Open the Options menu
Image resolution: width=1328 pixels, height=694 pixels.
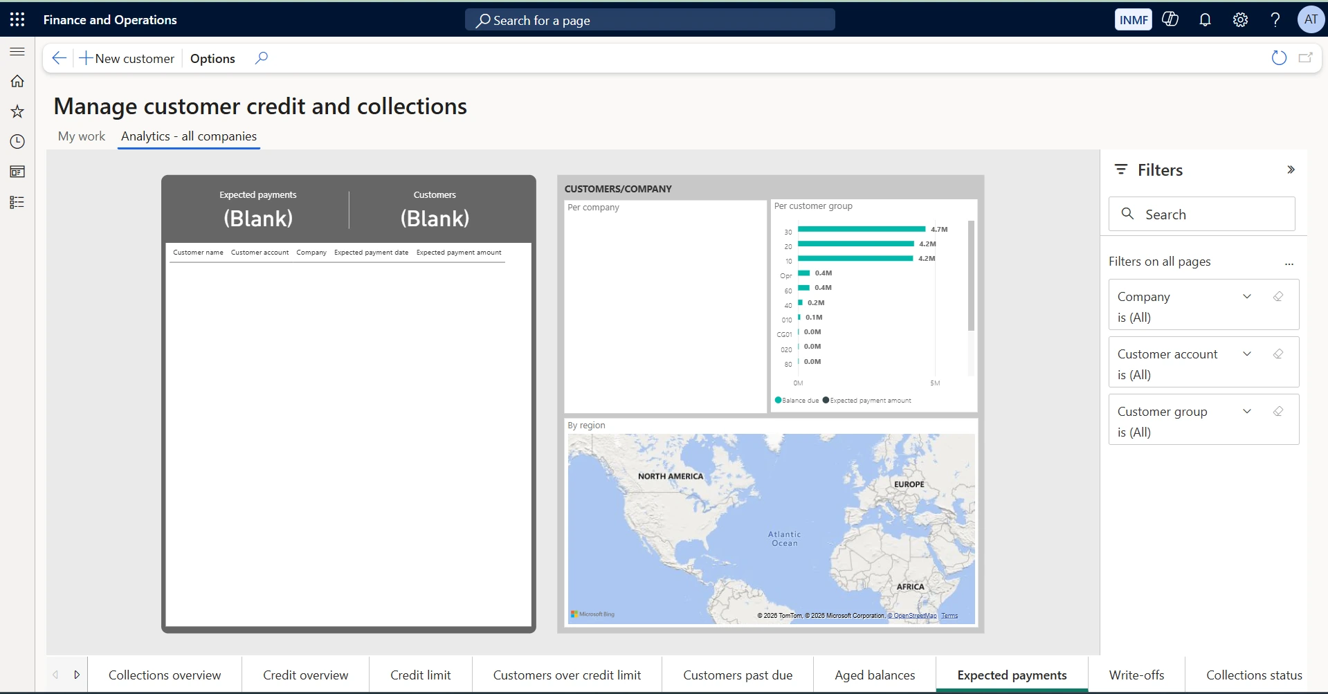212,58
